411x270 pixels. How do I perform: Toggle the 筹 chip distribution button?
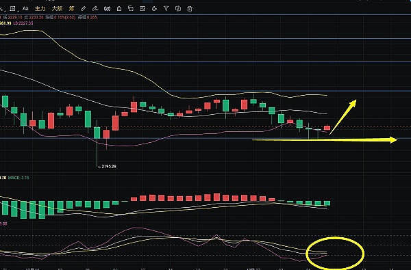(71, 9)
